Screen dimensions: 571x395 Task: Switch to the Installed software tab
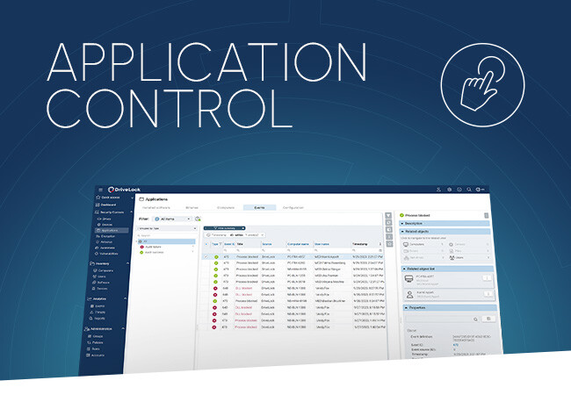tap(156, 208)
